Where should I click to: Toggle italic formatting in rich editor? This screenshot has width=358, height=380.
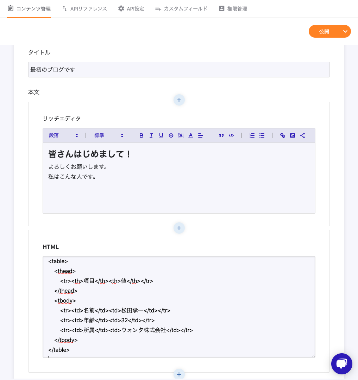point(151,135)
